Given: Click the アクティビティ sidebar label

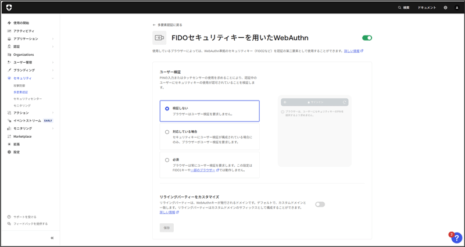Looking at the screenshot, I should 24,31.
